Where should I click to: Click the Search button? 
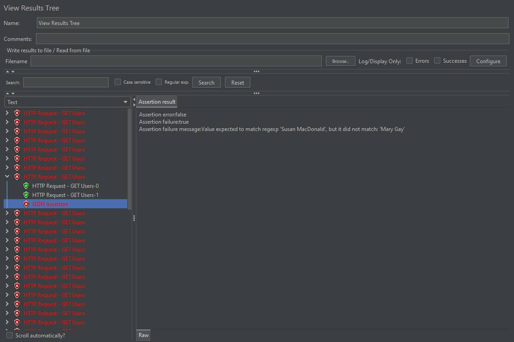(206, 83)
